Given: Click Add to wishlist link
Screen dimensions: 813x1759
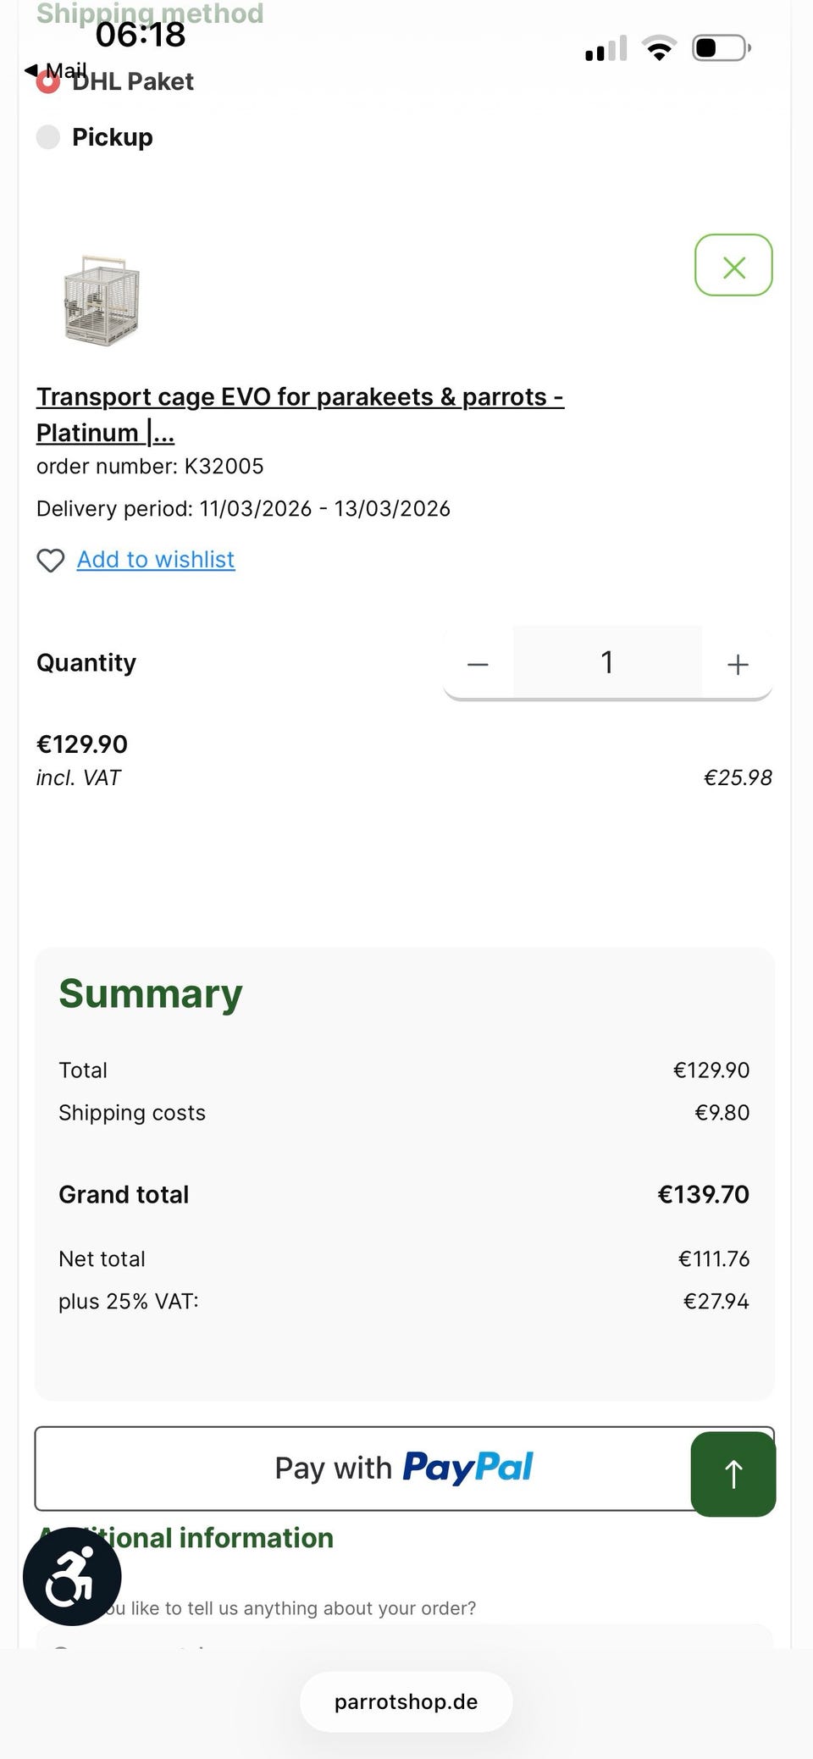Looking at the screenshot, I should (x=156, y=560).
